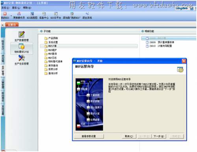Open the 生产任务管理 module icon

click(x=22, y=60)
